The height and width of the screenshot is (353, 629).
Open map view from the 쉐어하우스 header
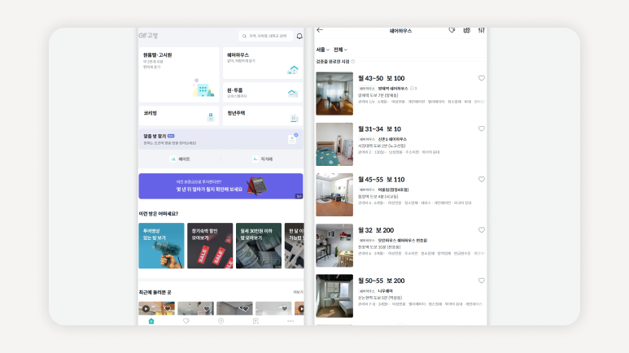point(466,30)
